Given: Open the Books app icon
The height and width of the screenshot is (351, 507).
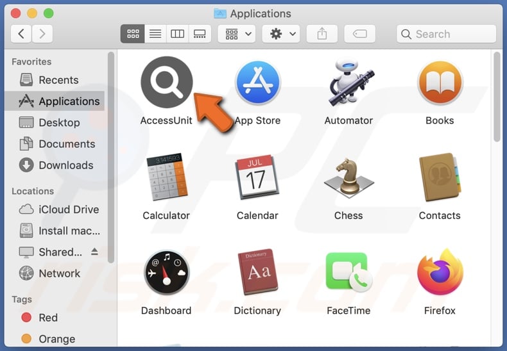Looking at the screenshot, I should click(x=440, y=83).
